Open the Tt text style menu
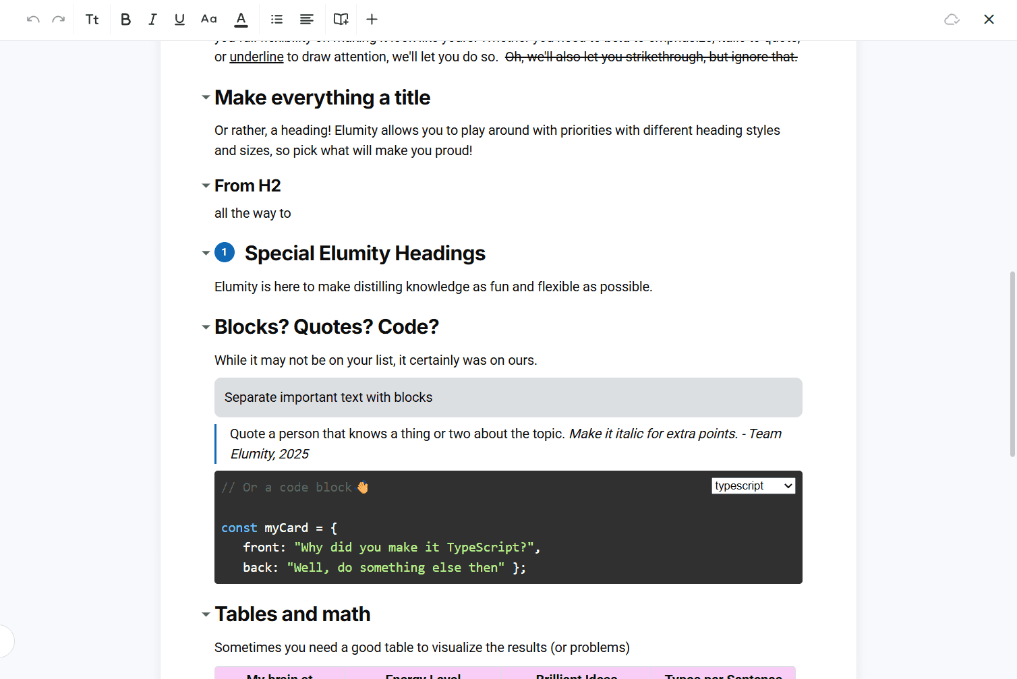Viewport: 1017px width, 679px height. [x=92, y=20]
